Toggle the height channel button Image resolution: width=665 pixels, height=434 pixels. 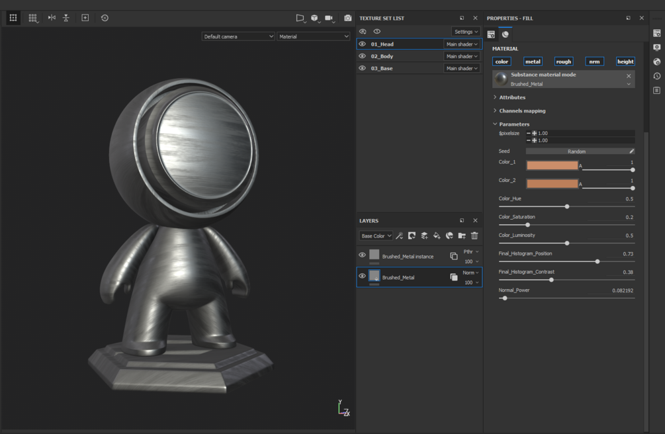click(625, 62)
